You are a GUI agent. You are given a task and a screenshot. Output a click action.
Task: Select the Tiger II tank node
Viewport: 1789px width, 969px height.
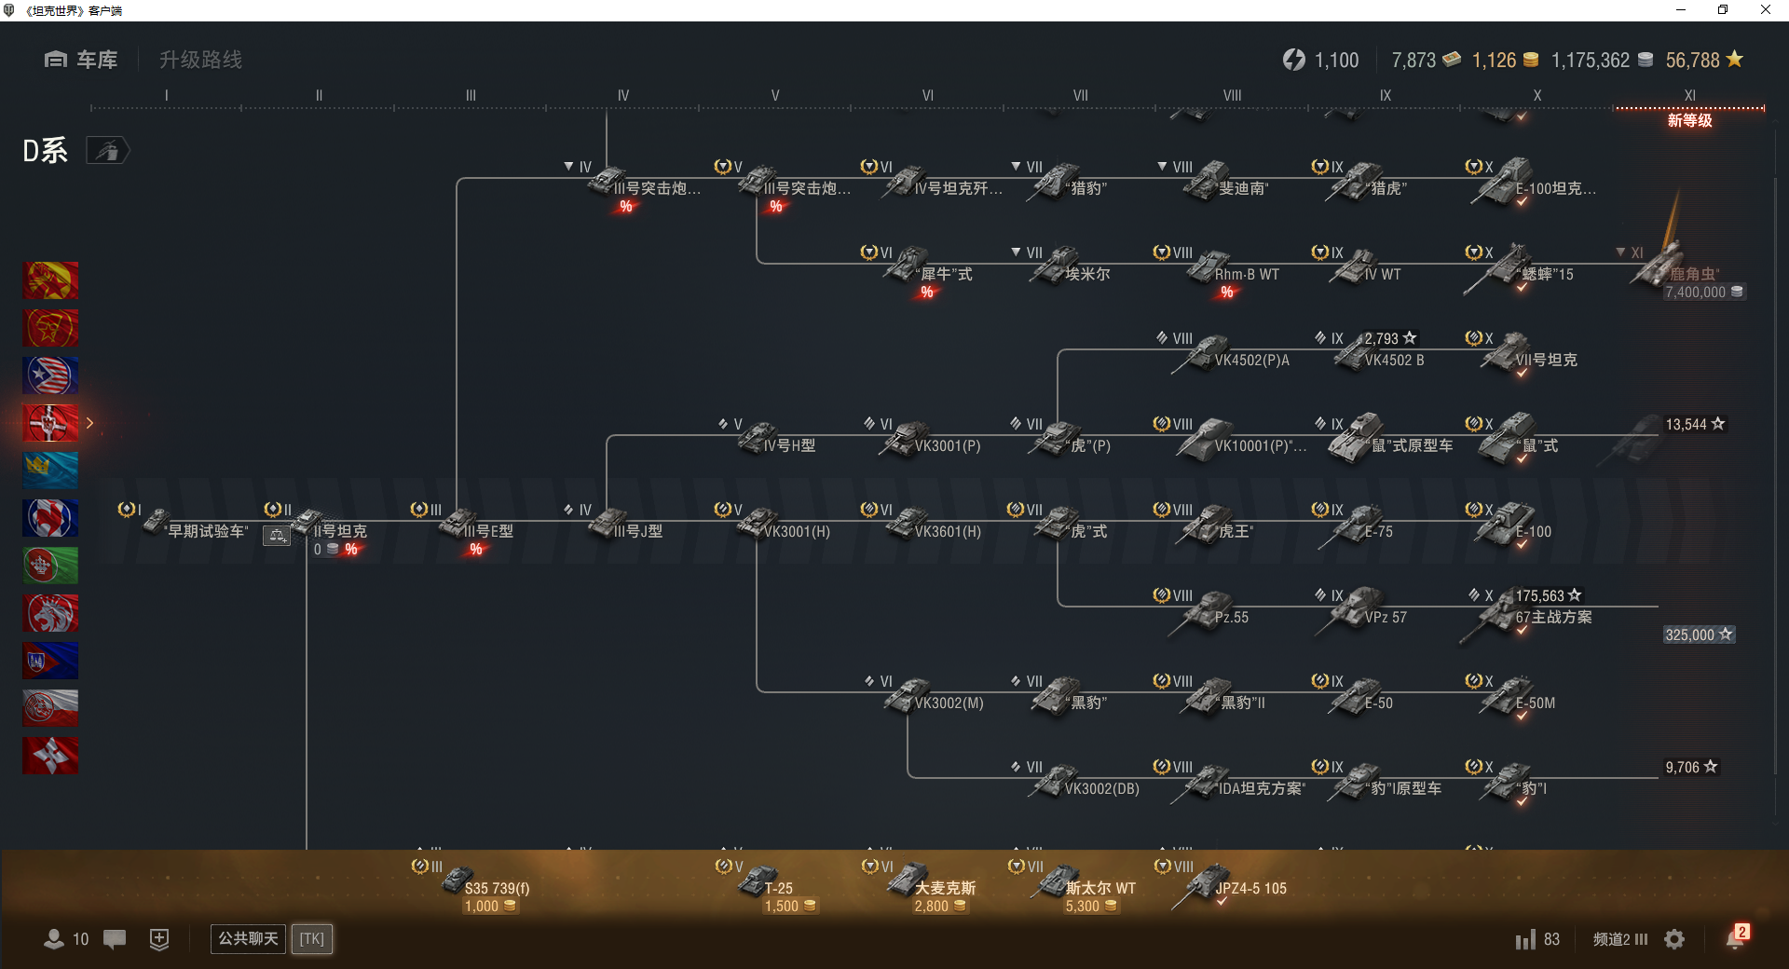tap(1214, 526)
